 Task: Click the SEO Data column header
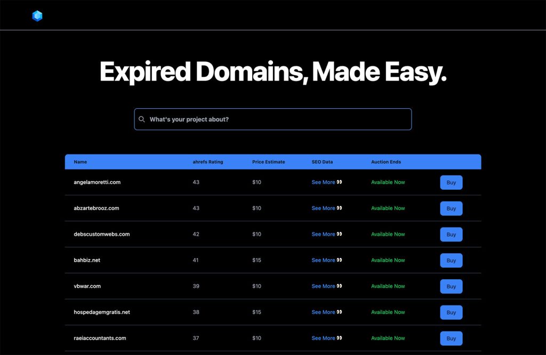click(x=322, y=162)
